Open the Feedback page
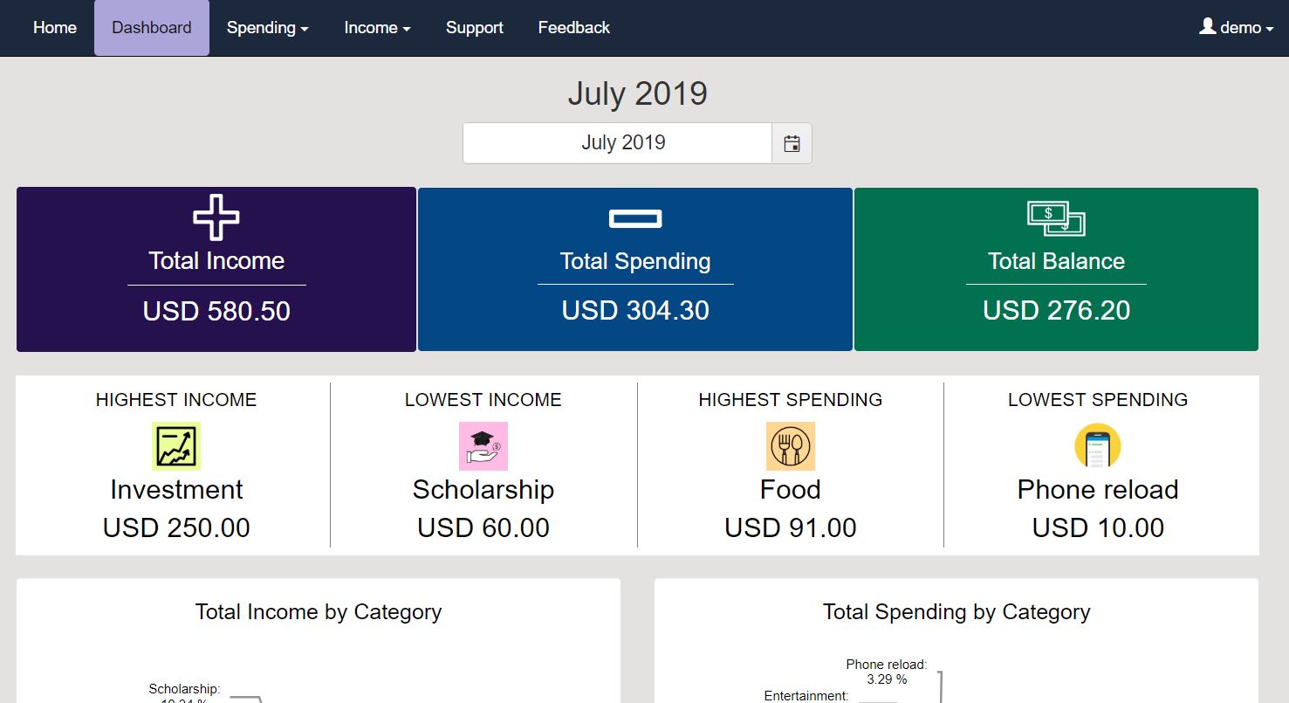Viewport: 1289px width, 703px height. tap(574, 28)
